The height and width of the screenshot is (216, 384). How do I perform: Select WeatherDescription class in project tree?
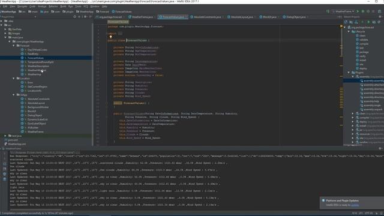(38, 66)
